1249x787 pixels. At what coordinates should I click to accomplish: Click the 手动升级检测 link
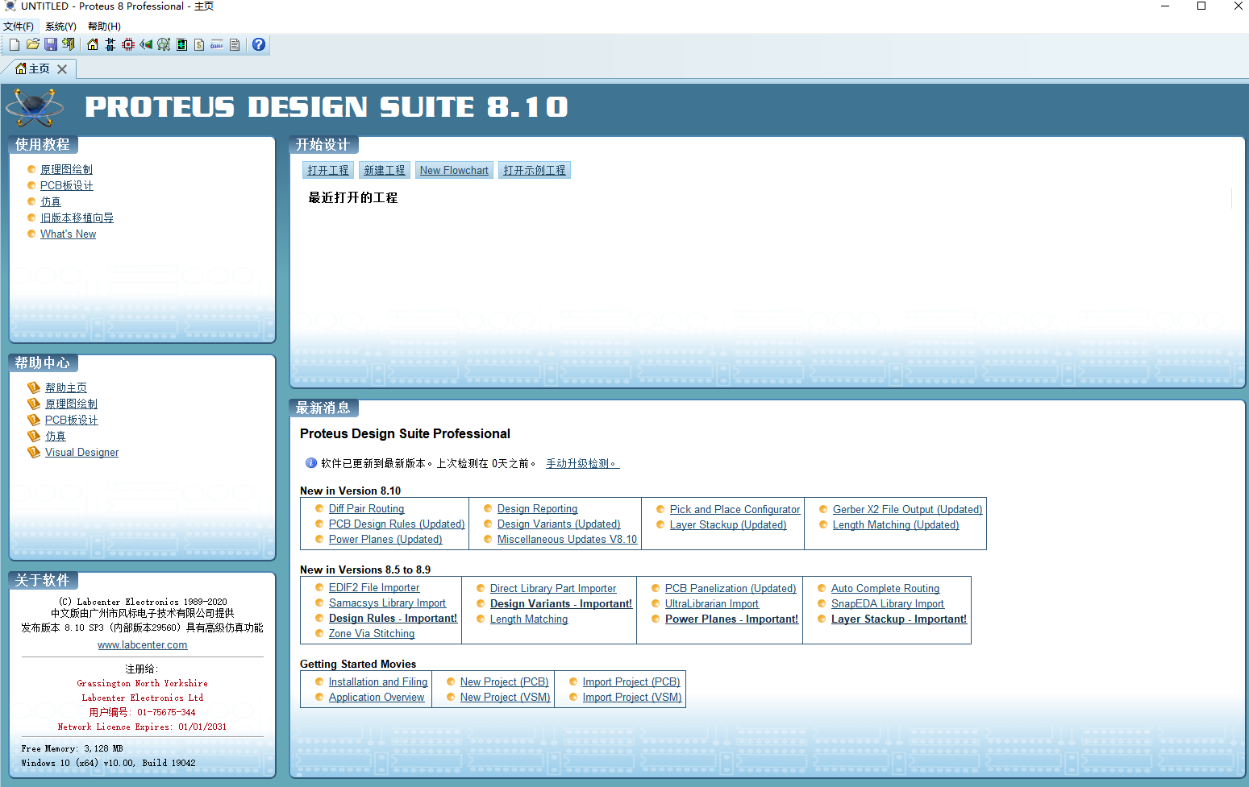[x=582, y=463]
